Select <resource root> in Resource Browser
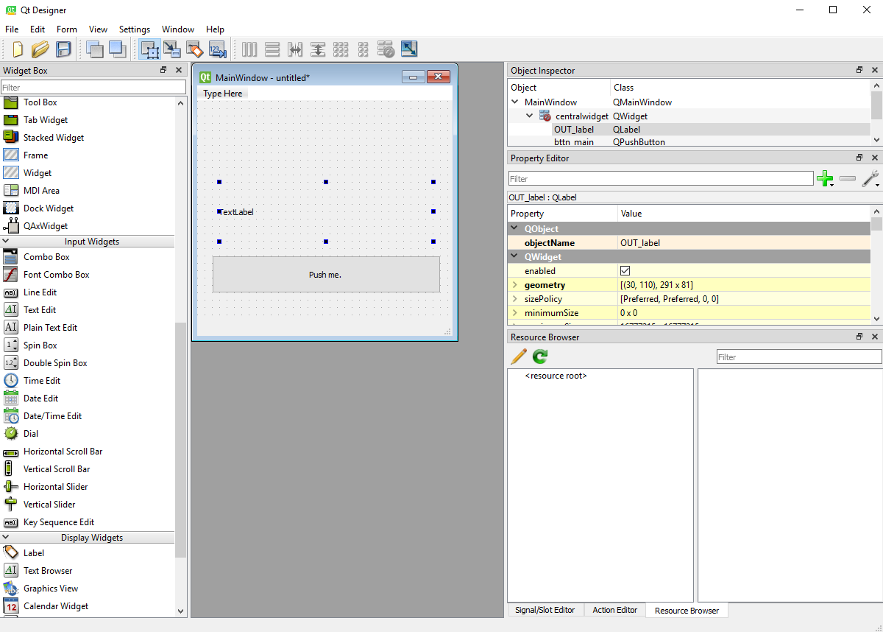 (x=556, y=376)
